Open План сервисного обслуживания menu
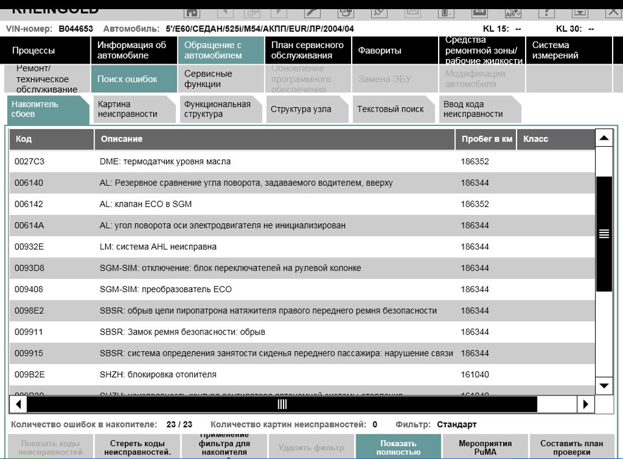The width and height of the screenshot is (623, 459). pos(308,51)
